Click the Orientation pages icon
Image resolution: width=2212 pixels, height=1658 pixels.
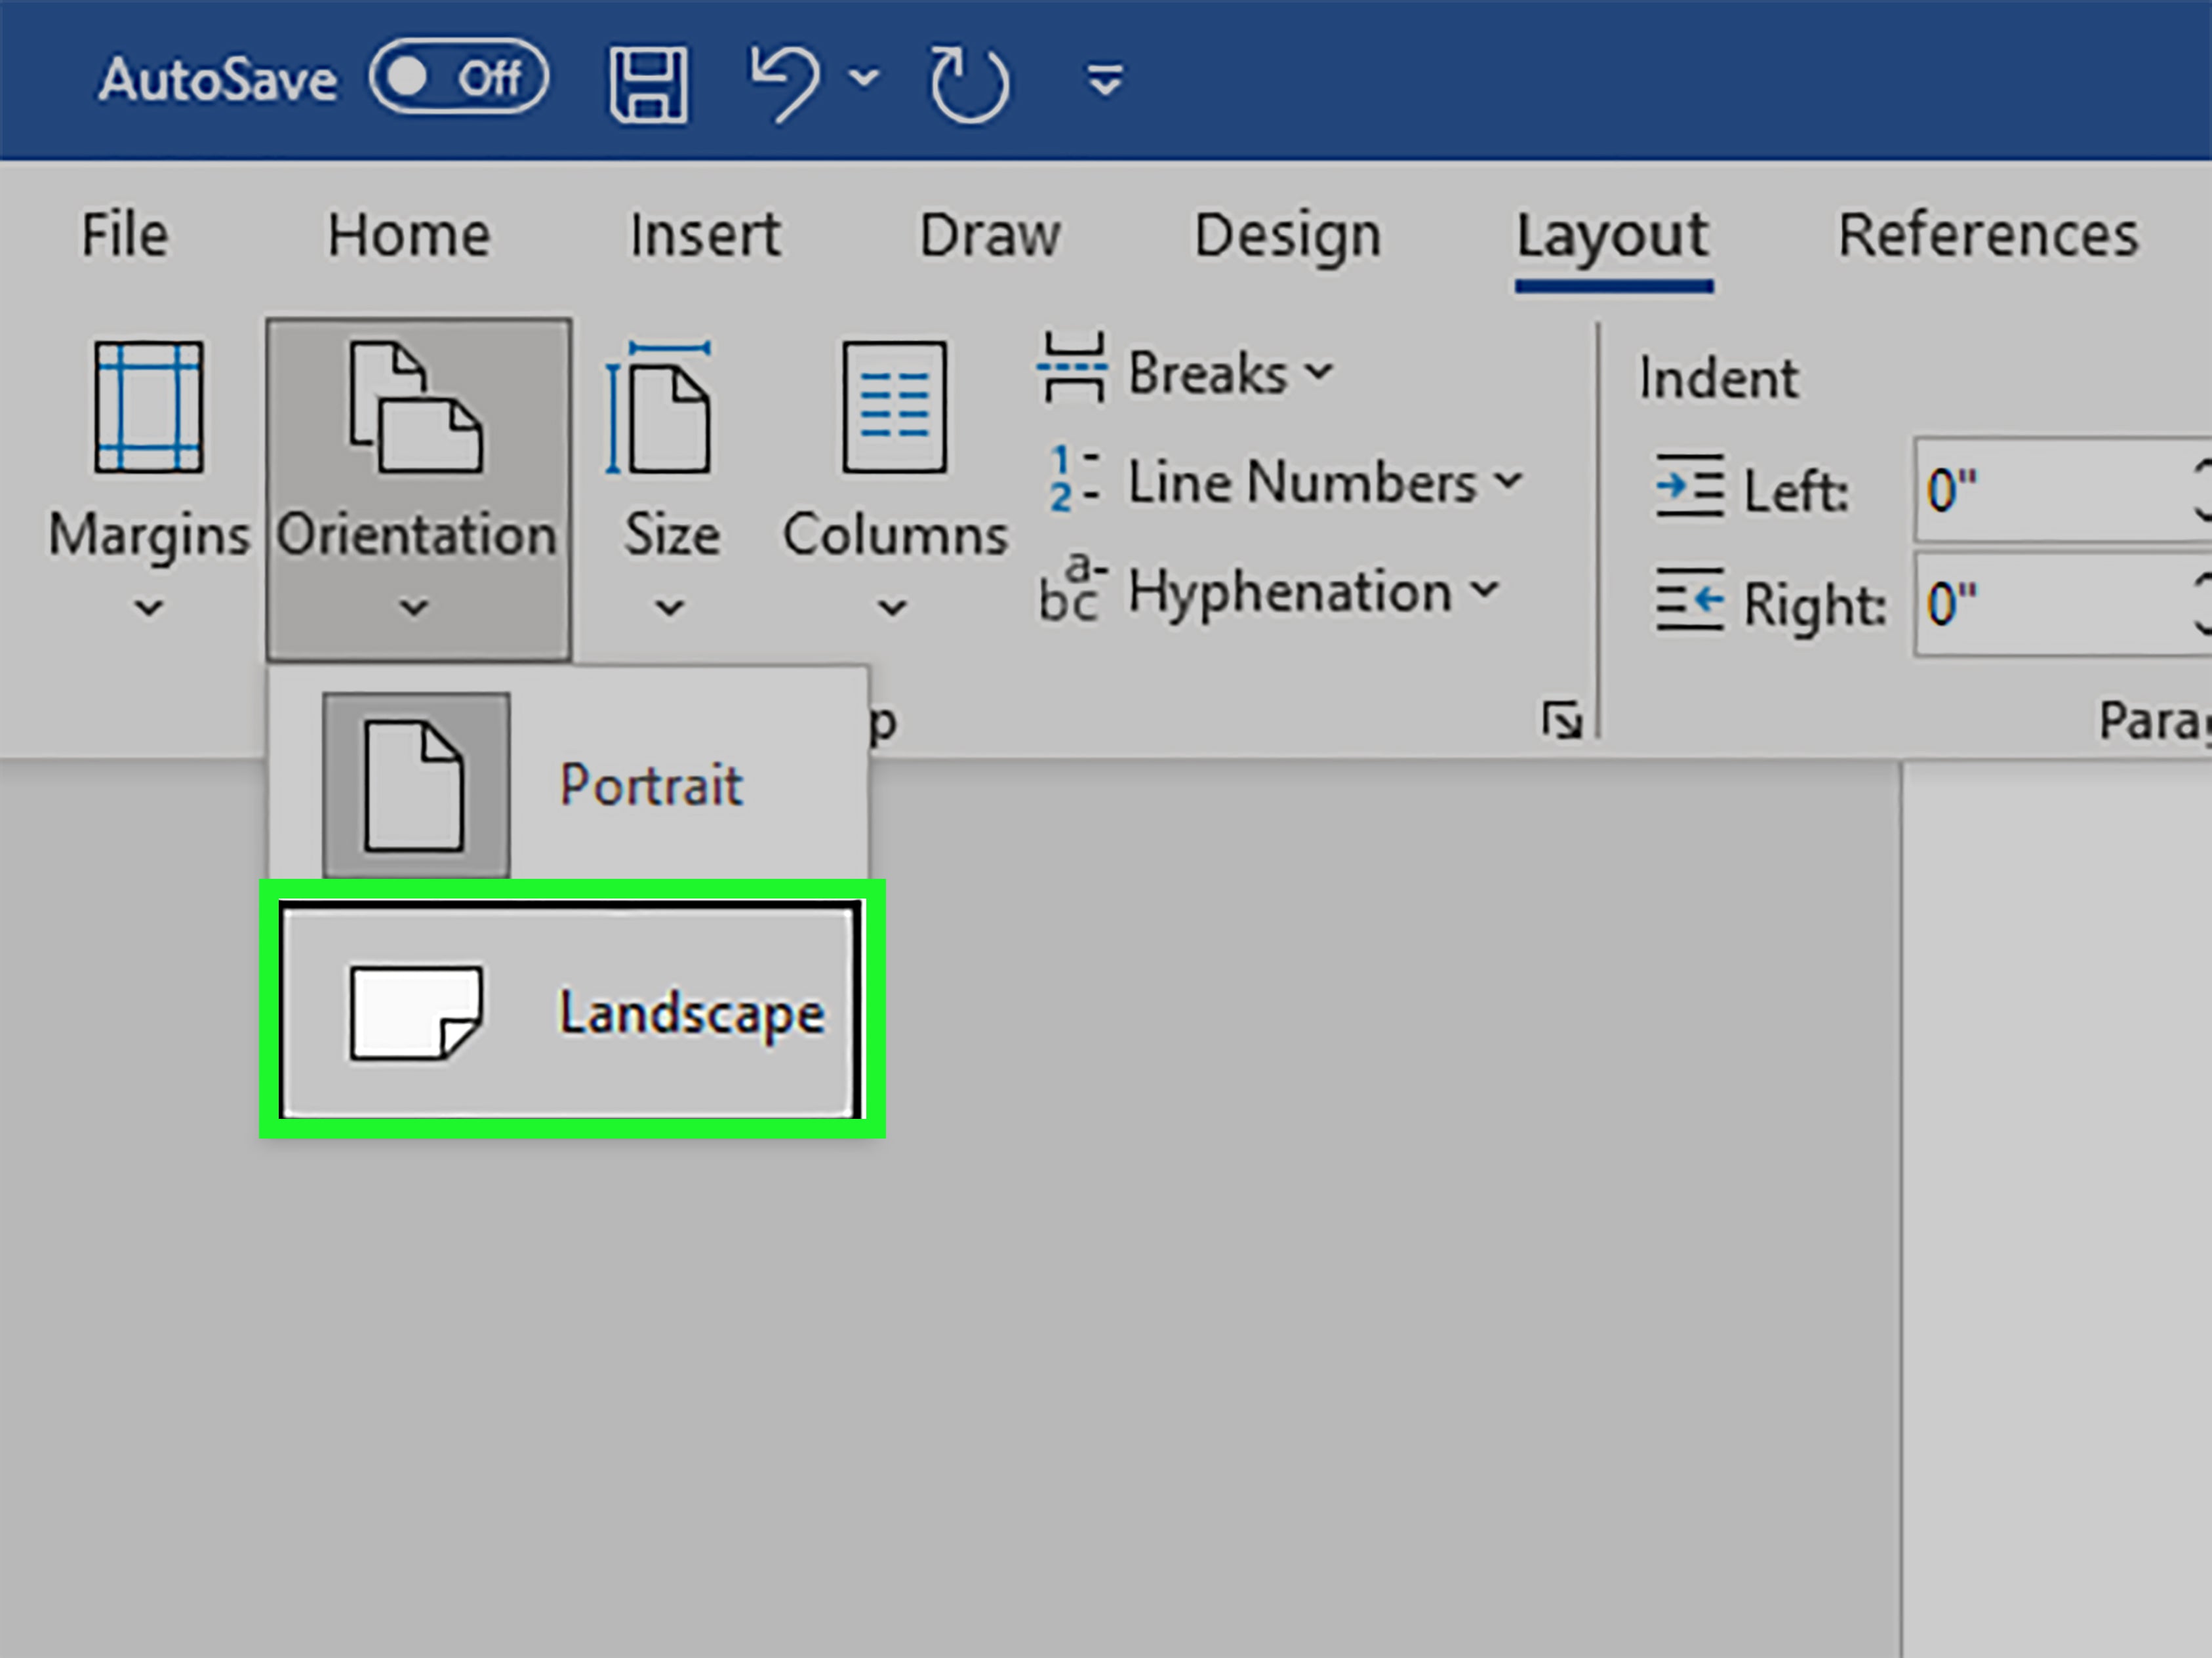[x=416, y=406]
